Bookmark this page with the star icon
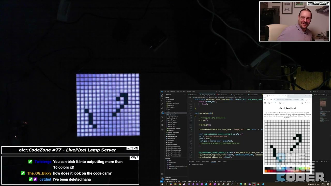331x186 pixels. pos(302,100)
